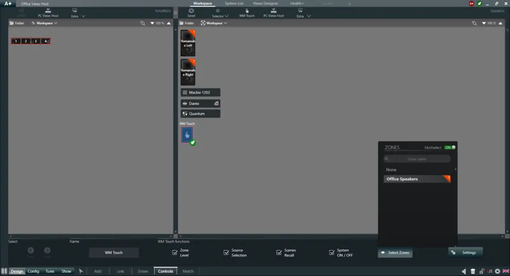This screenshot has height=276, width=510.
Task: Increase zoom in right panel
Action: click(500, 24)
